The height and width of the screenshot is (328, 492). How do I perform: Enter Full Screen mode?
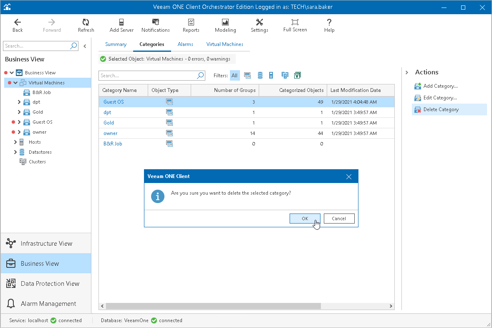coord(295,25)
